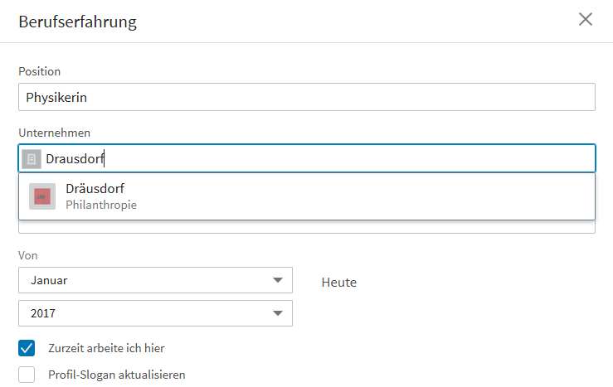
Task: Click the Position field label
Action: pyautogui.click(x=40, y=71)
